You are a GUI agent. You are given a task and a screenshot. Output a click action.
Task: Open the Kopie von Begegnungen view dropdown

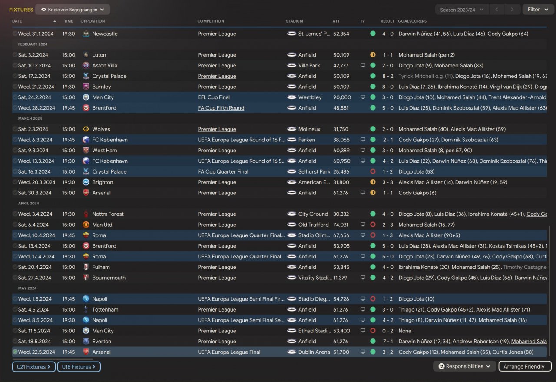[x=73, y=10]
